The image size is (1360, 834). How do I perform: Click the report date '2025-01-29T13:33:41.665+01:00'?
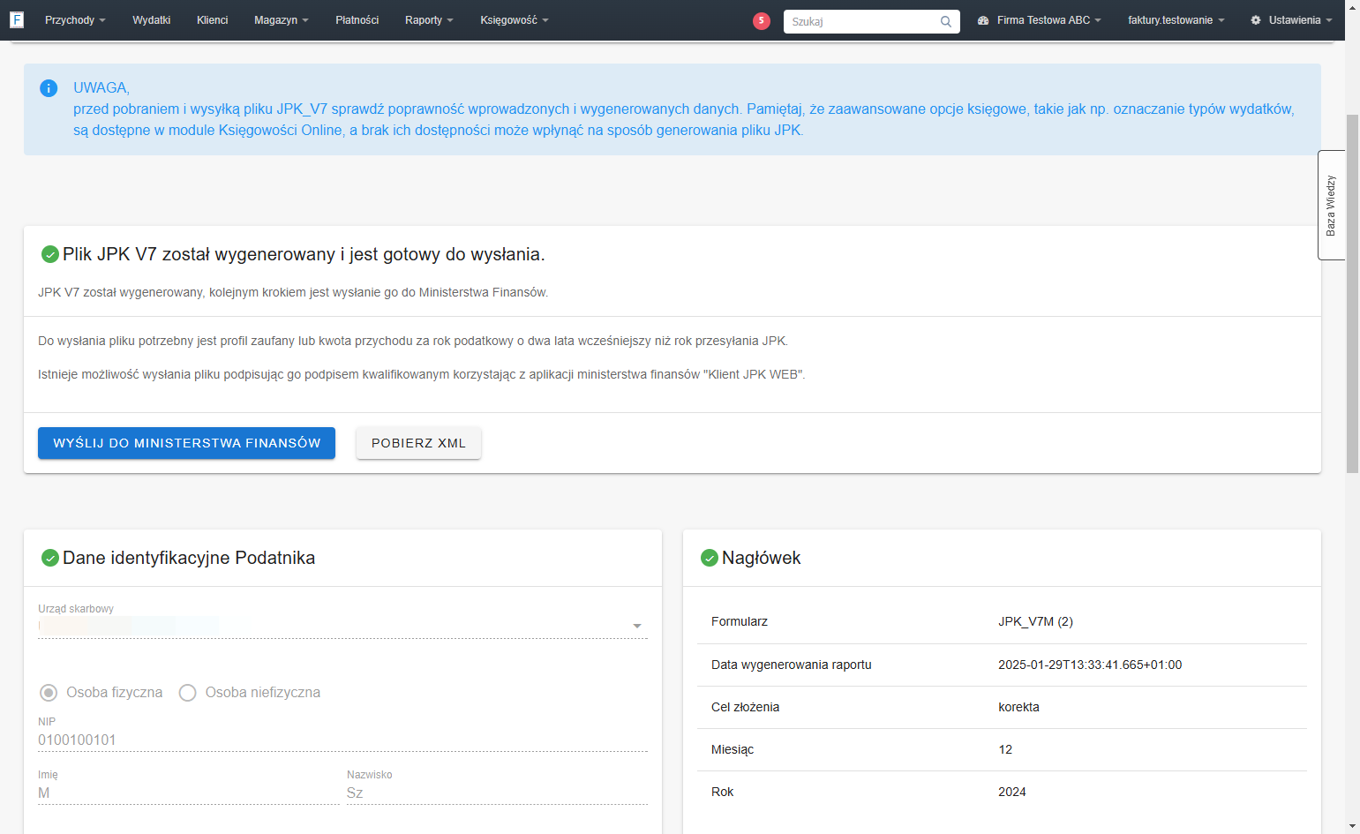[1090, 665]
